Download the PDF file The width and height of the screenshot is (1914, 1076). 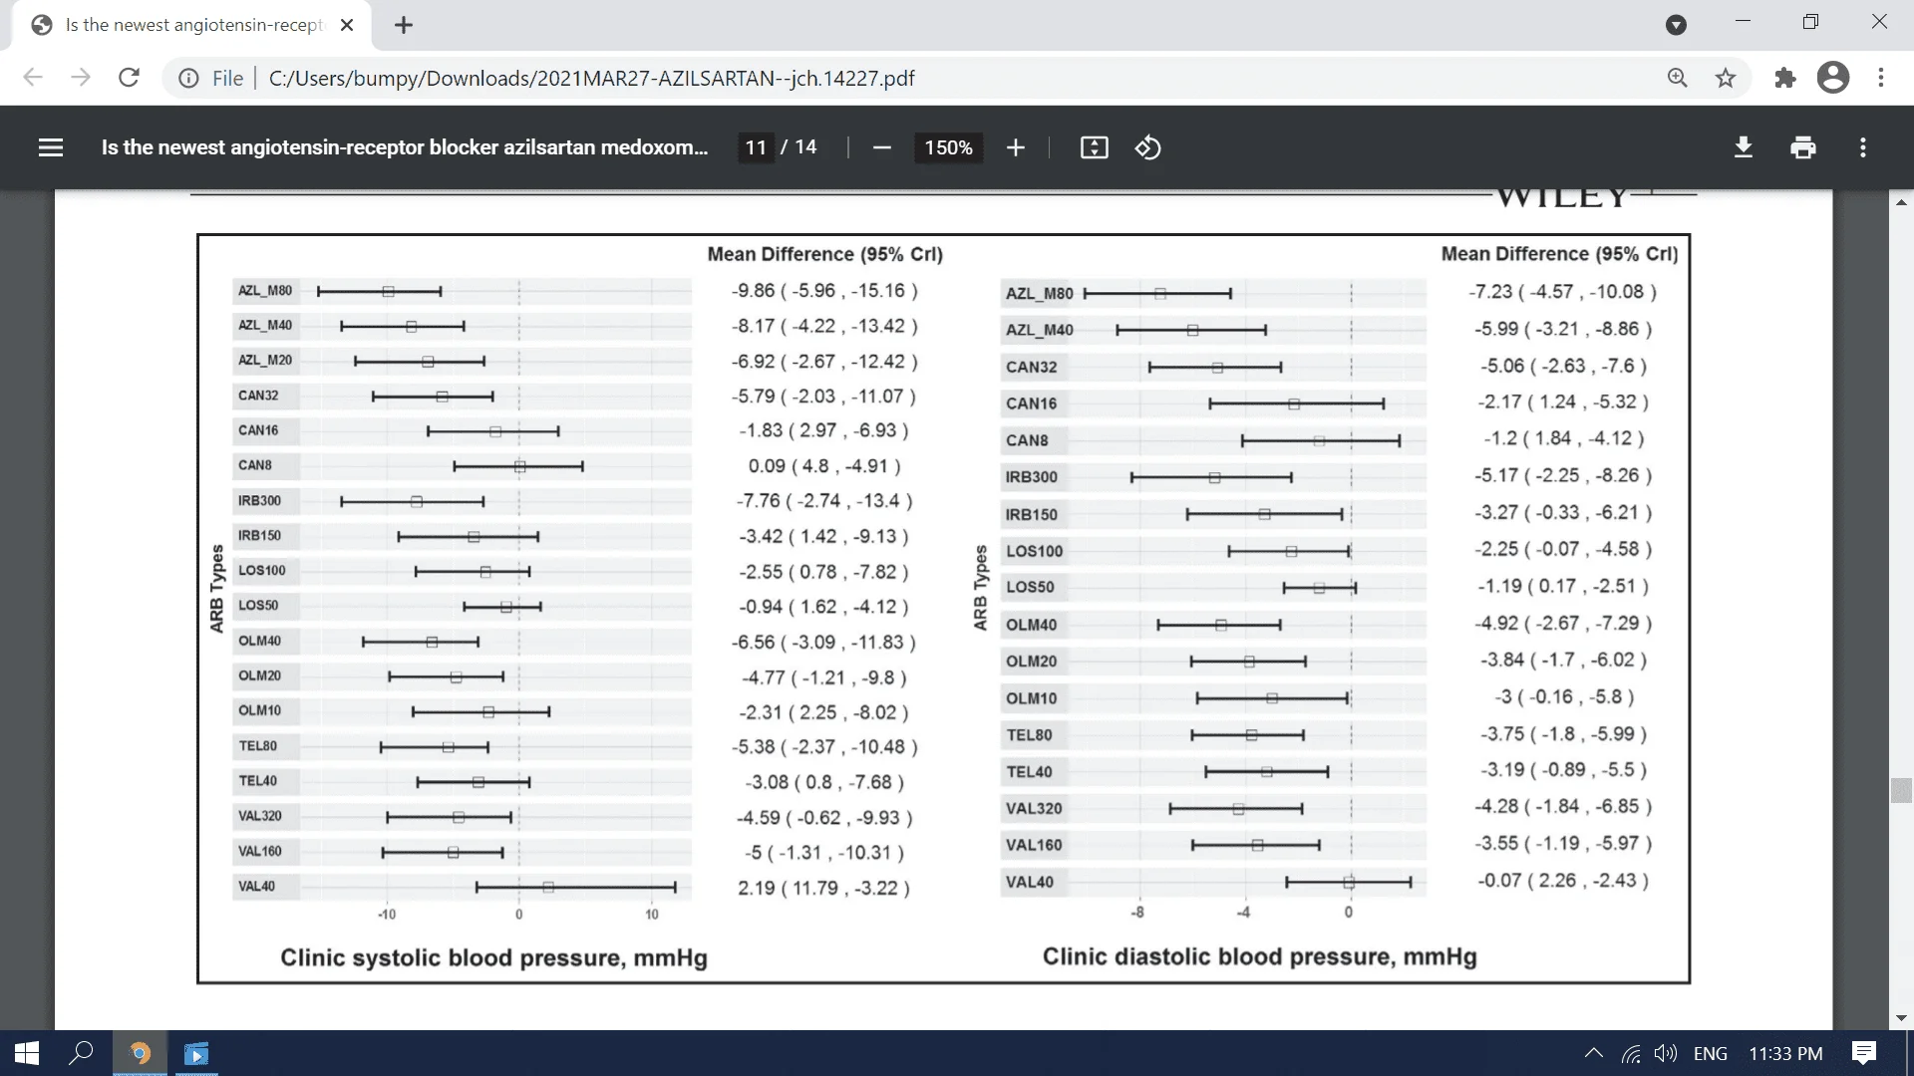1744,147
